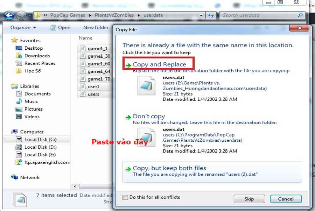
Task: Click the left arrow of the horizontal scrollbar
Action: [75, 187]
